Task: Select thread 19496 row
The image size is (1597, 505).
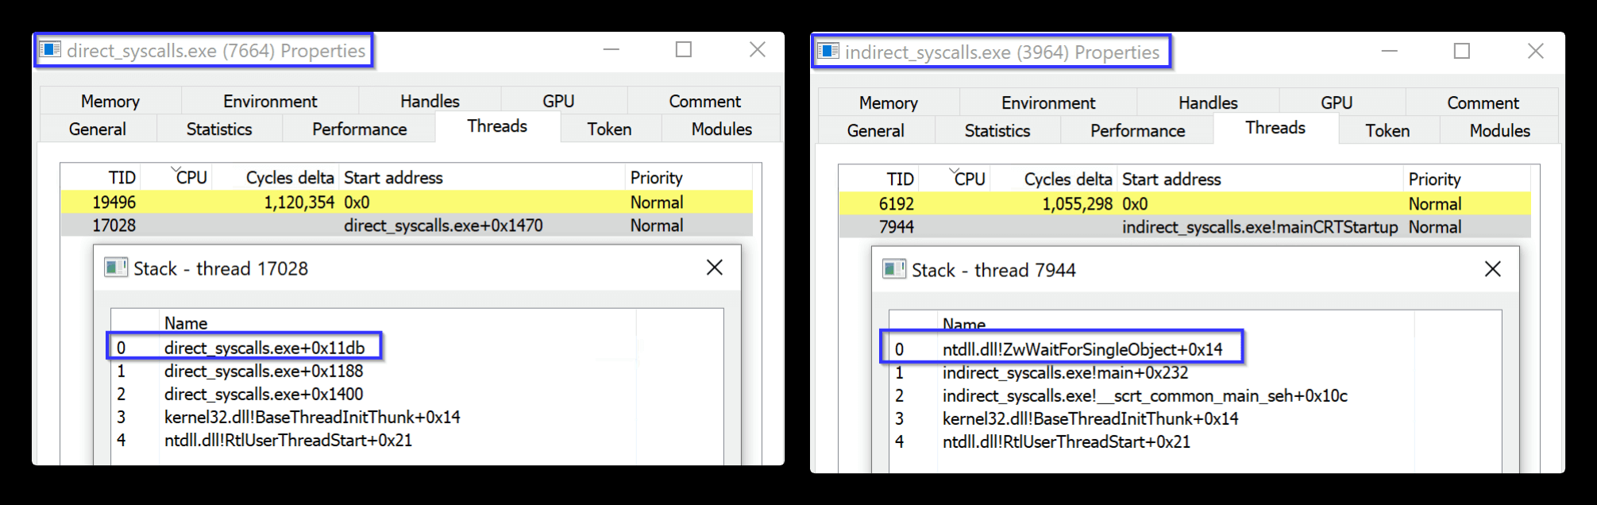Action: (x=114, y=202)
